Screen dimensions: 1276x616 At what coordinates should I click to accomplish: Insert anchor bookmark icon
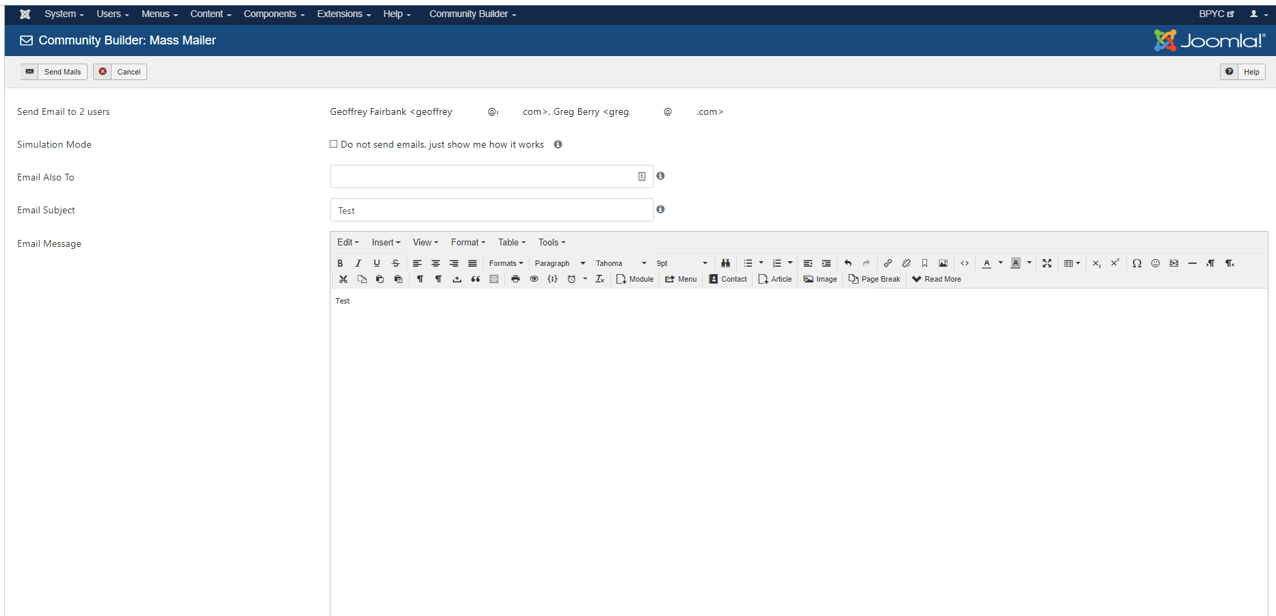[x=924, y=263]
